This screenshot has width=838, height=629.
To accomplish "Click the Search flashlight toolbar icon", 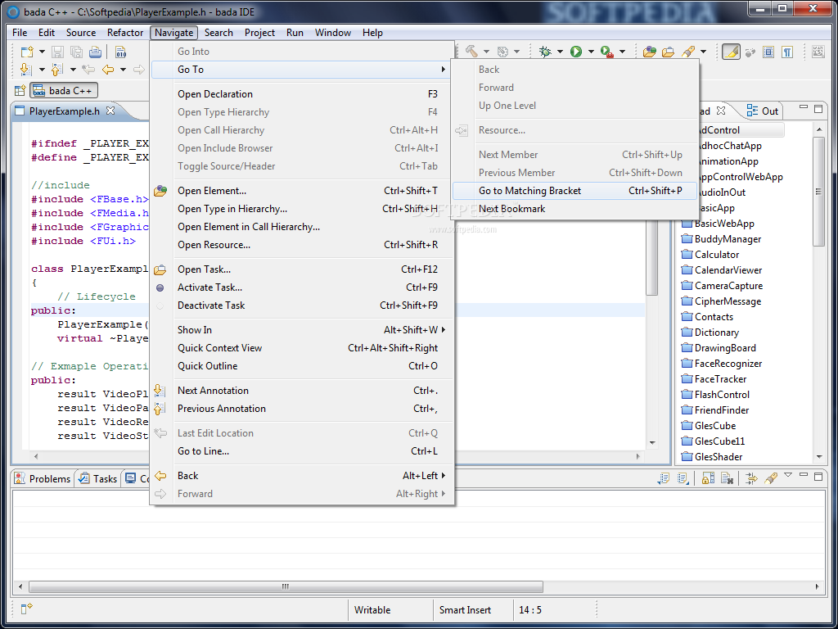I will click(688, 52).
